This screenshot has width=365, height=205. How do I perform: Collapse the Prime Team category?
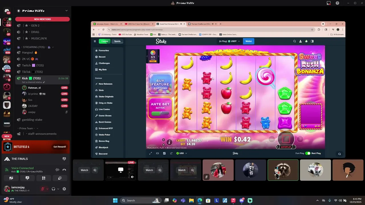pyautogui.click(x=27, y=128)
